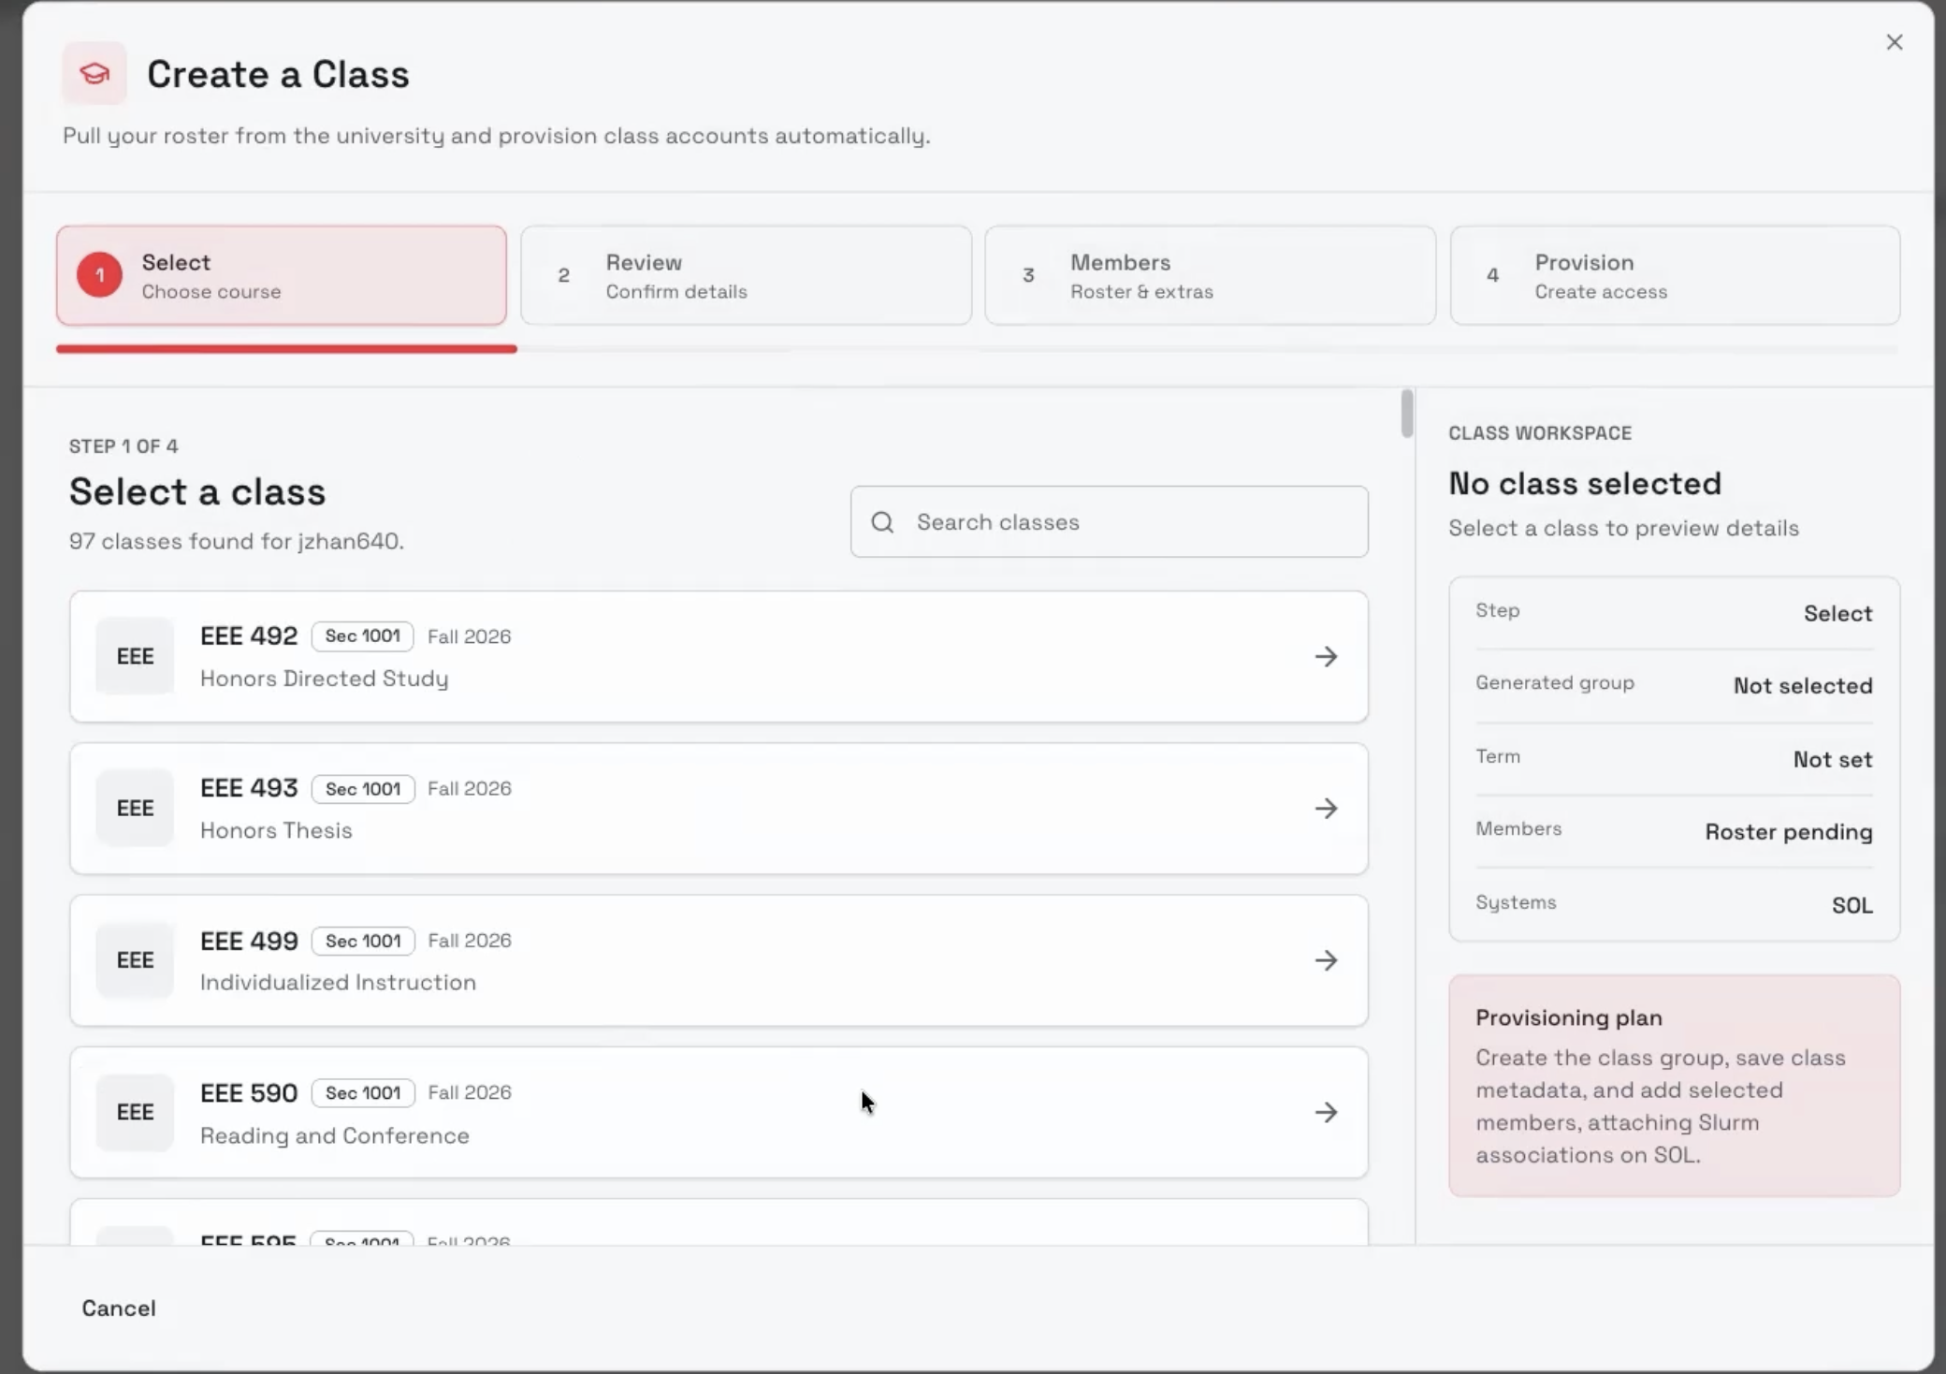The height and width of the screenshot is (1374, 1946).
Task: Click arrow icon on EEE 493 row
Action: [1326, 809]
